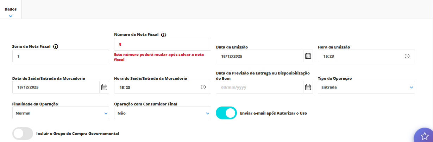Click clock icon in Hora de Emissão

point(407,56)
